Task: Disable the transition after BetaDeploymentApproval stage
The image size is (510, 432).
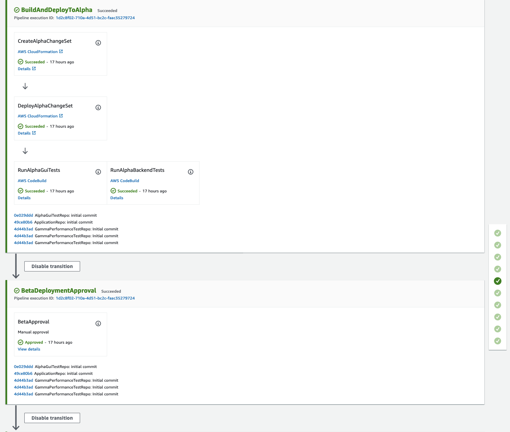Action: (52, 418)
